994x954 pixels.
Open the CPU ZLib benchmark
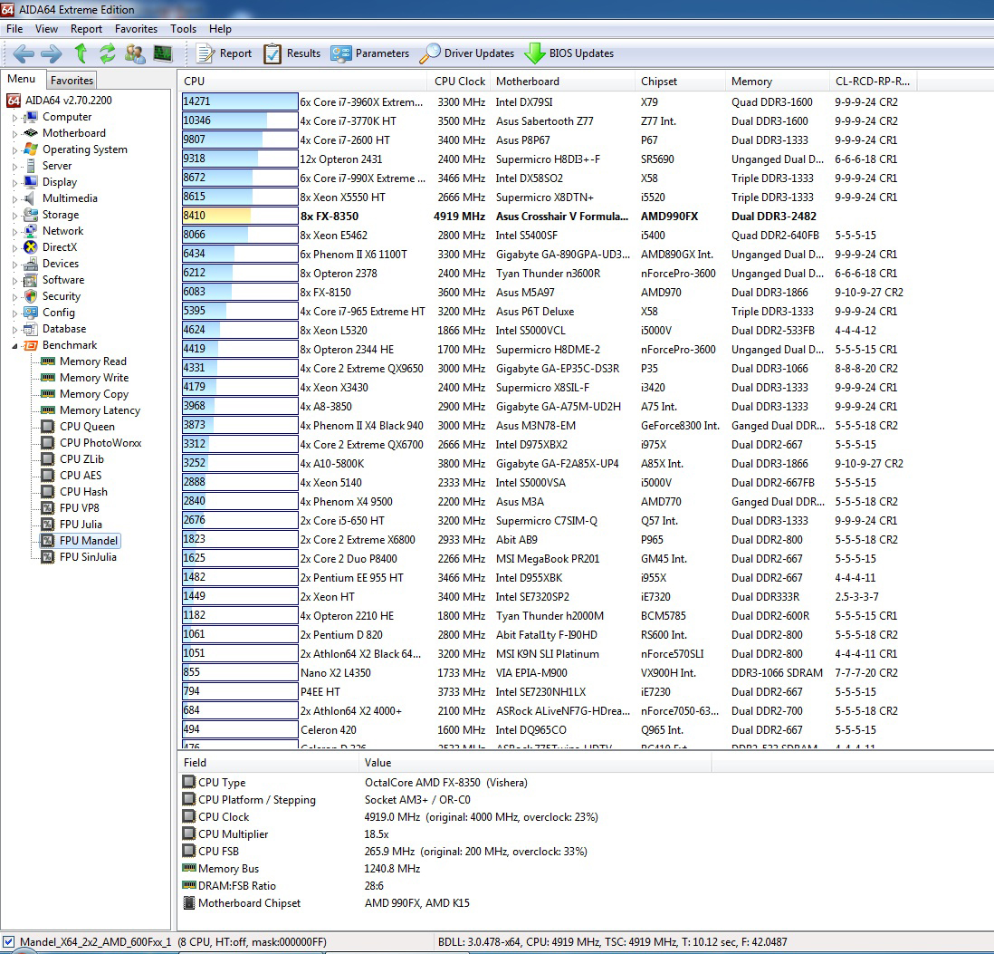tap(81, 458)
